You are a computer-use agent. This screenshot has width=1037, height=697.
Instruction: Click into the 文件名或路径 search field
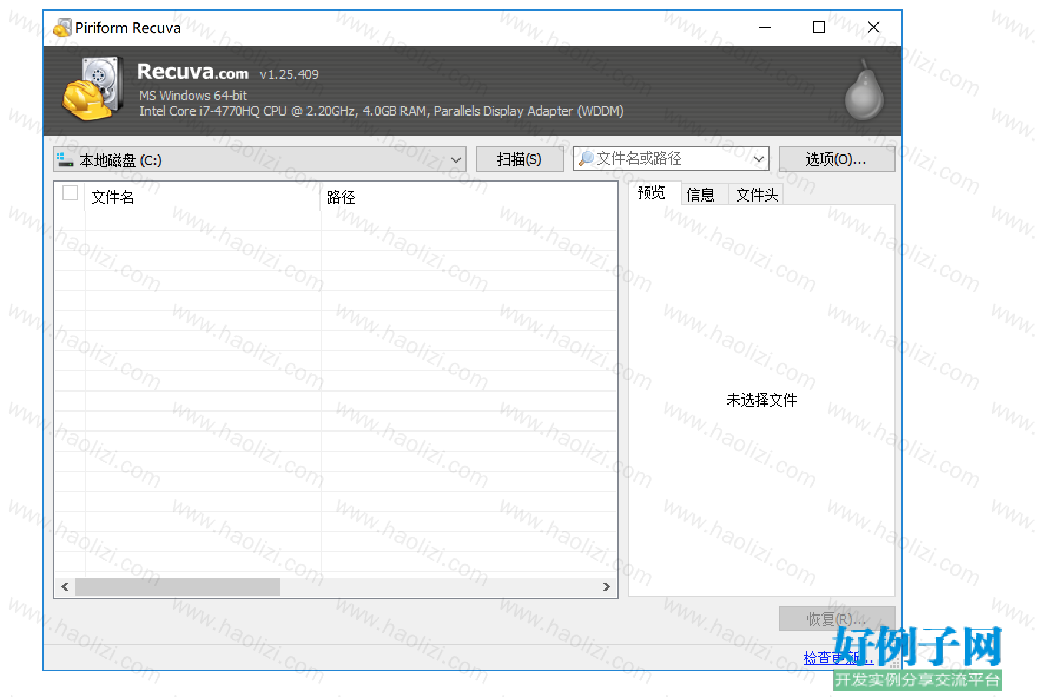[671, 159]
